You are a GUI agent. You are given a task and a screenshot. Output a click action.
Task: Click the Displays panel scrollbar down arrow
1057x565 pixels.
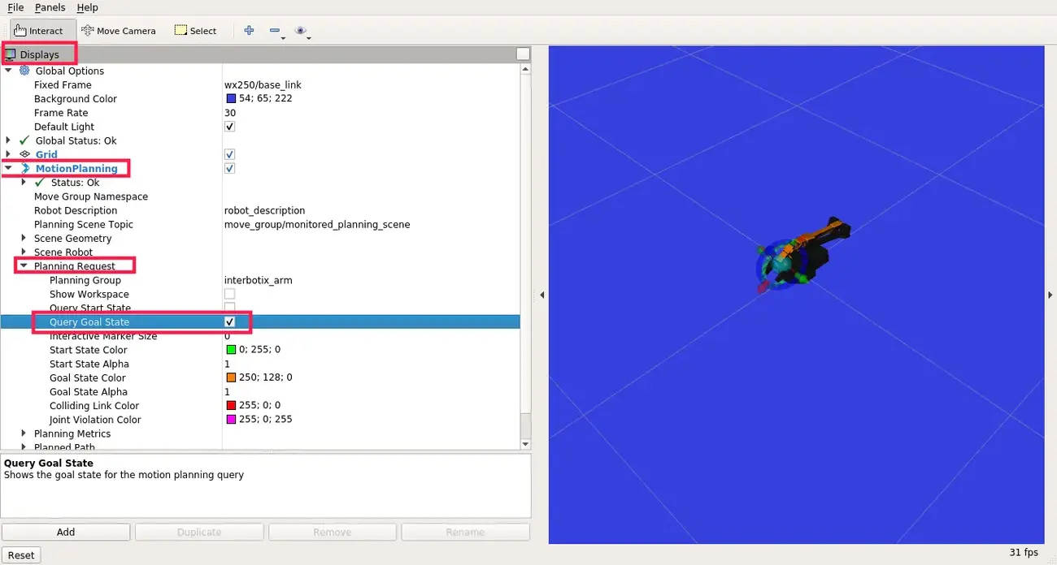click(524, 442)
